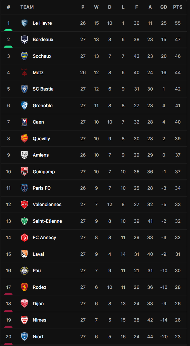190x346 pixels.
Task: Open the Paris FC team link
Action: (42, 188)
